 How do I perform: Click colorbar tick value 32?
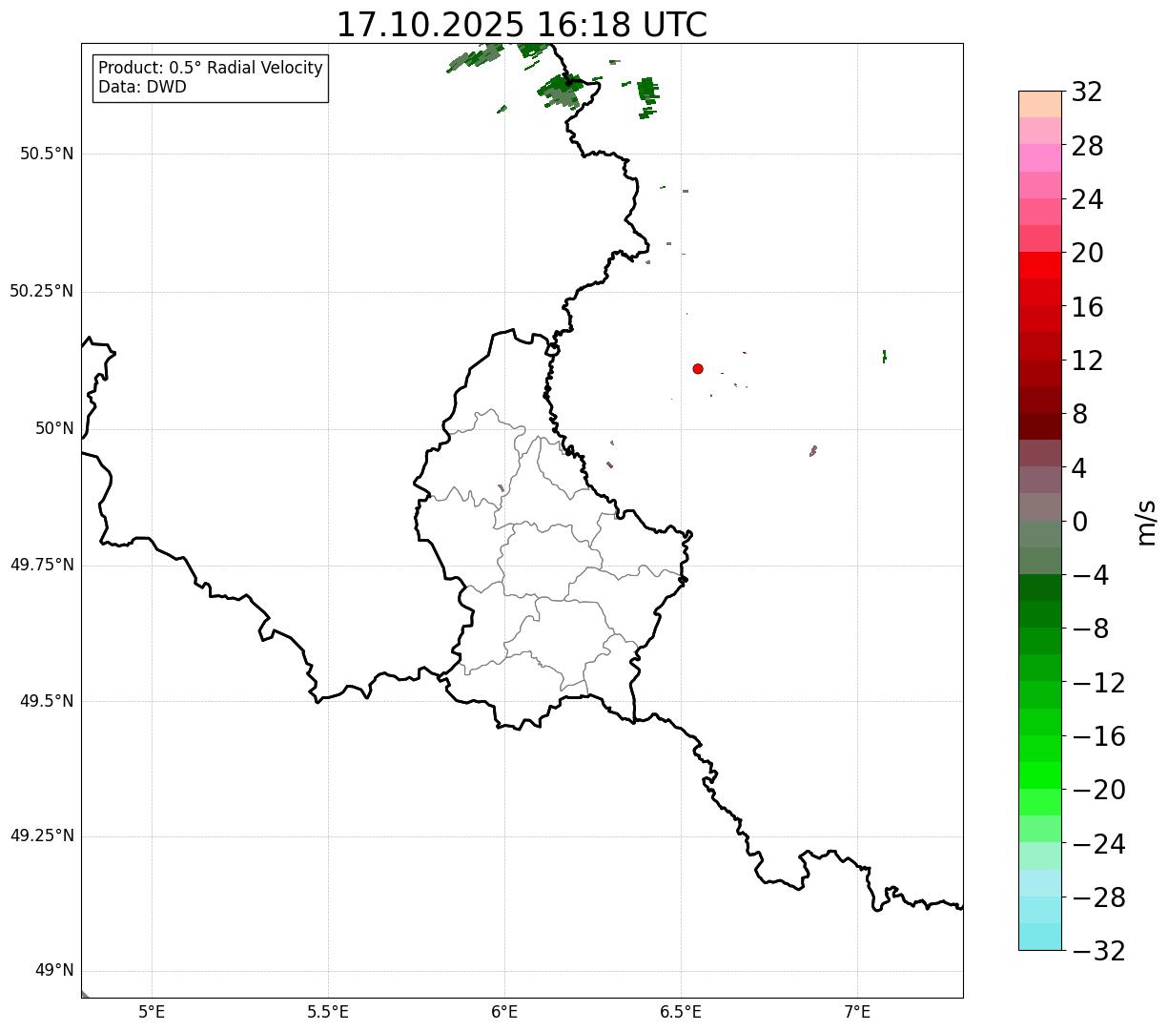click(x=1087, y=93)
